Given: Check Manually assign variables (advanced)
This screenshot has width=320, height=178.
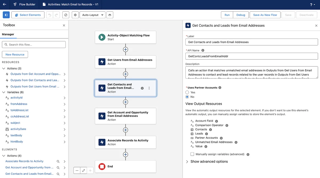Looking at the screenshot, I should point(192,154).
